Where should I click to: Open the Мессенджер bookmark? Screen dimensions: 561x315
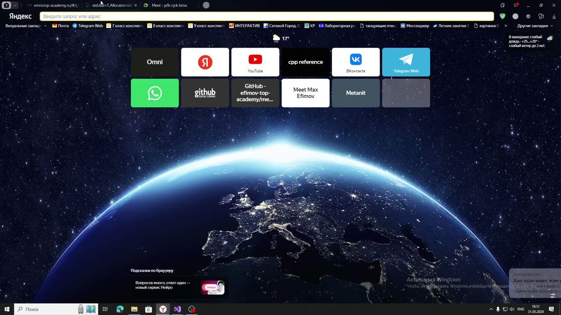coord(415,26)
